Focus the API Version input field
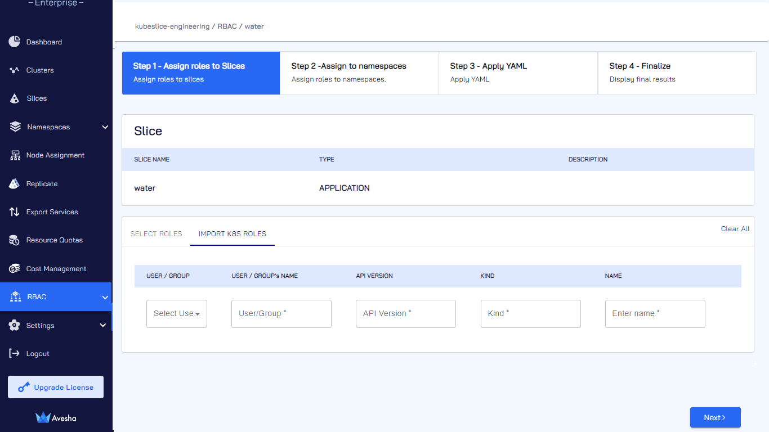 click(406, 314)
